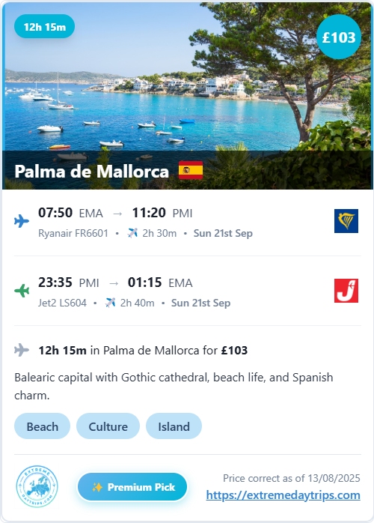Click the Spain flag icon
Screen dimensions: 374x523
[x=191, y=170]
